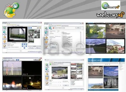Click Activate button in FTP upload window

coord(78,28)
